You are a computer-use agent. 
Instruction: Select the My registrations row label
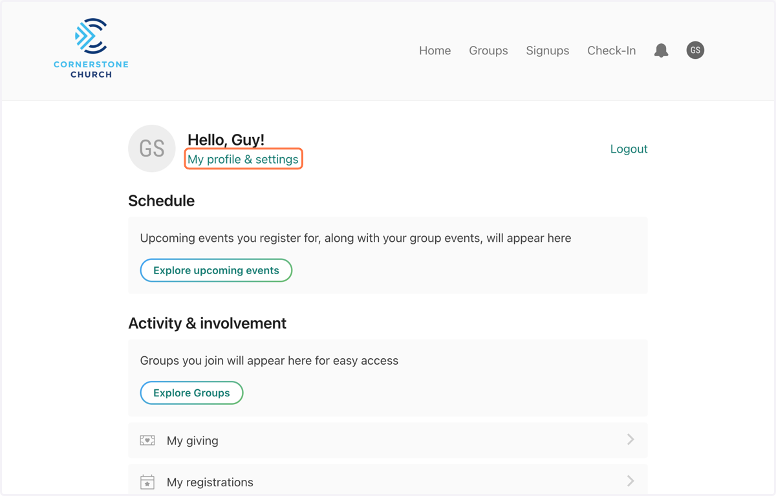[x=210, y=482]
